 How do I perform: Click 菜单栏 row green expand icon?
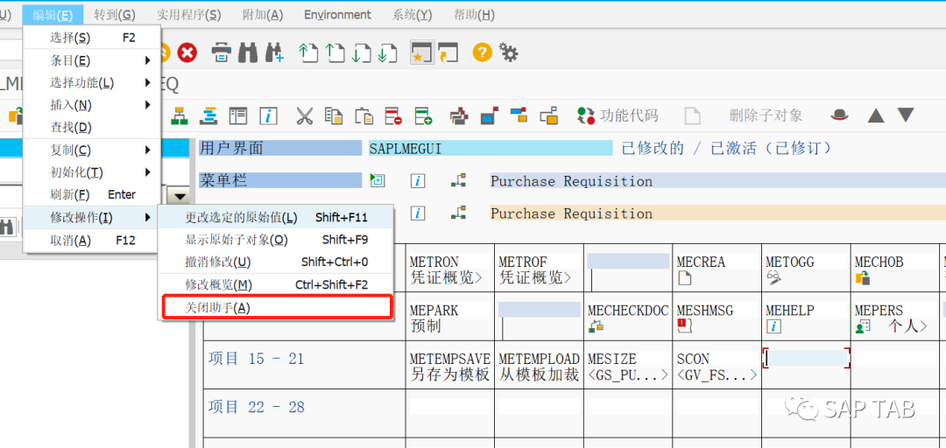pos(378,180)
